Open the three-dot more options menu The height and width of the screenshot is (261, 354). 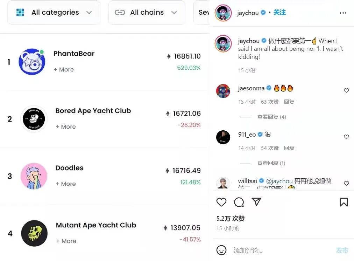click(343, 13)
